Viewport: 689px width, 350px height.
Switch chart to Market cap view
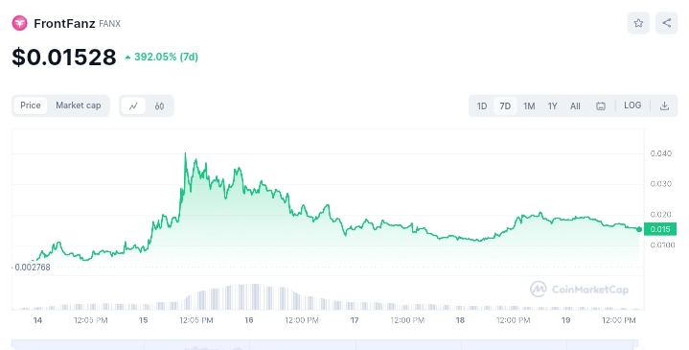[x=79, y=105]
